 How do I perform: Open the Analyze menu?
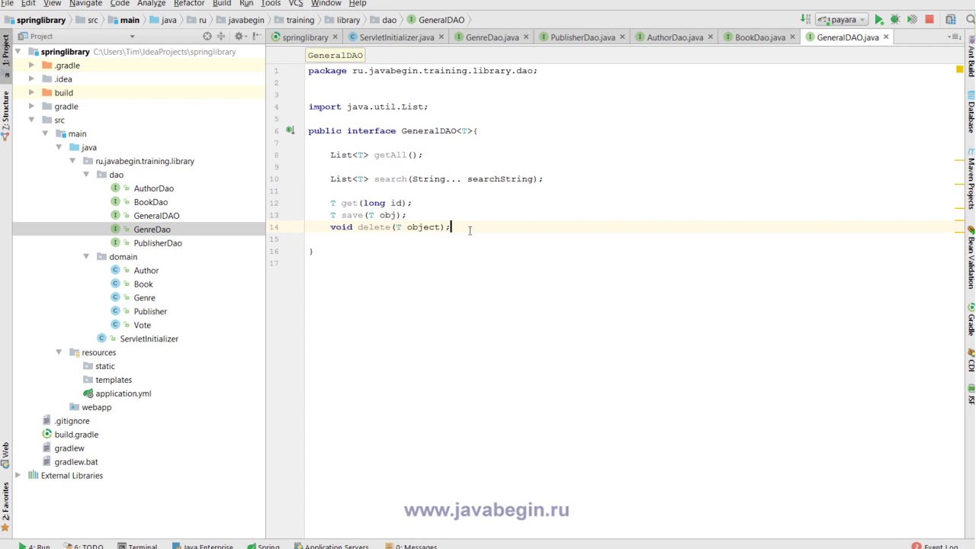click(151, 4)
